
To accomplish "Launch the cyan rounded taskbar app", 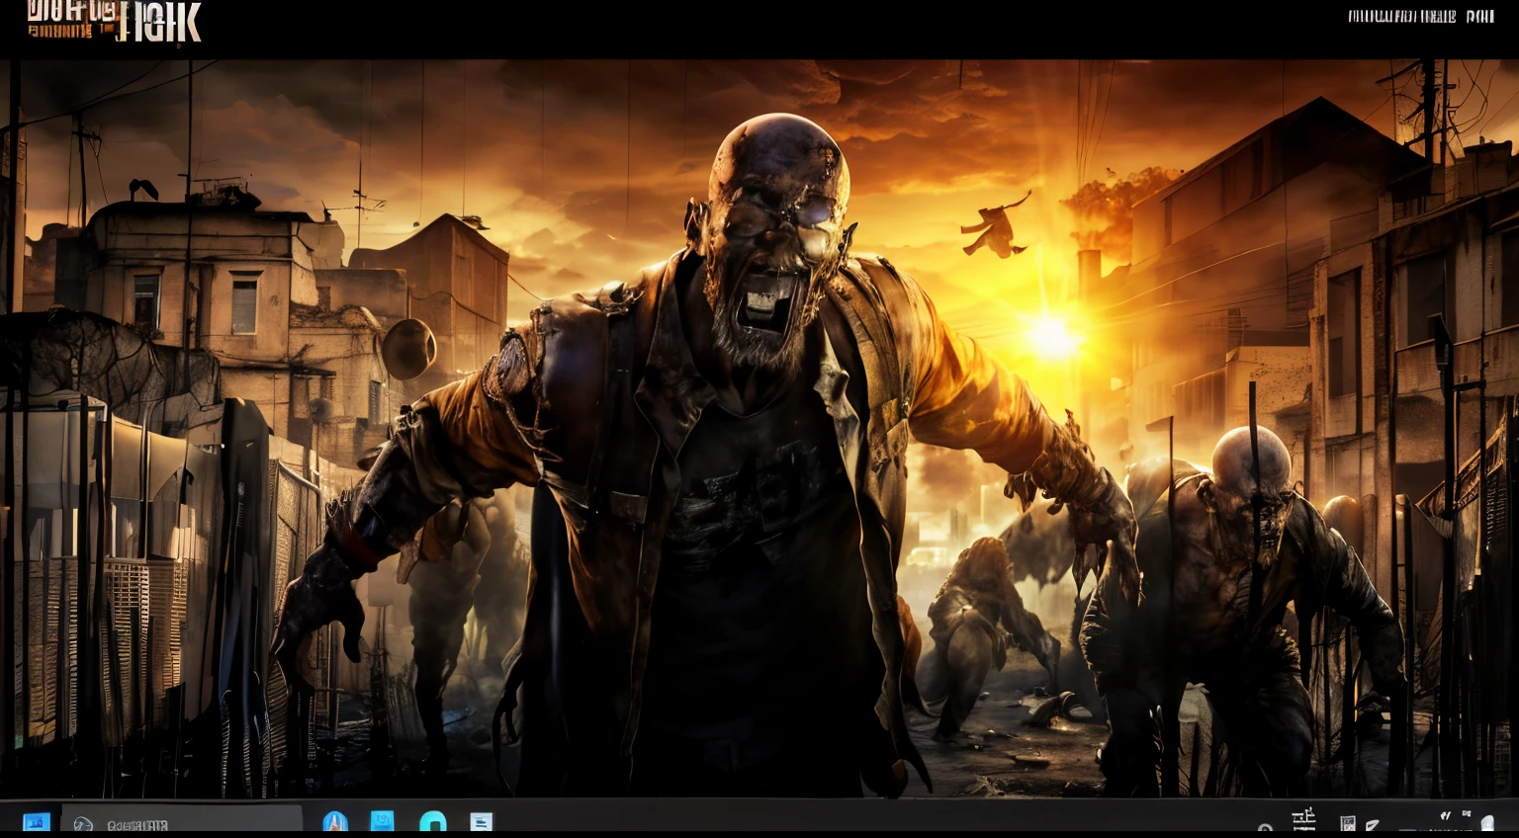I will point(432,822).
